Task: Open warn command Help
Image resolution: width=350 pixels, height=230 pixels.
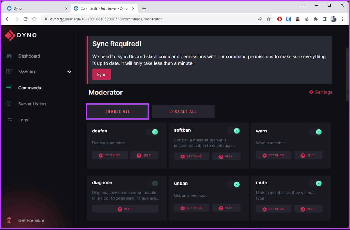Action: pos(308,155)
